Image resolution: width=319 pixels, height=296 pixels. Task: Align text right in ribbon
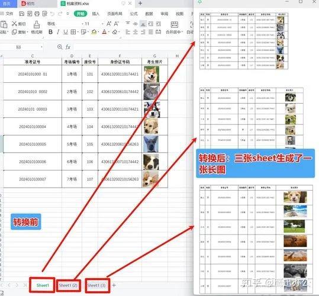pyautogui.click(x=143, y=32)
